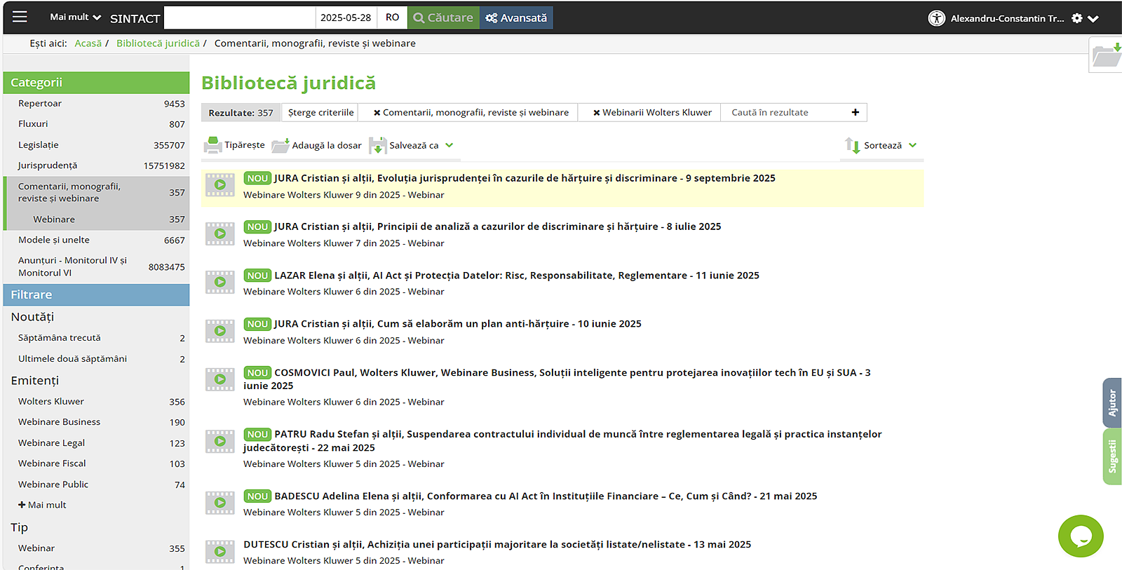This screenshot has height=570, width=1122.
Task: Open DUTESCU Cristian Achiziția unei participații webinar
Action: [x=497, y=545]
